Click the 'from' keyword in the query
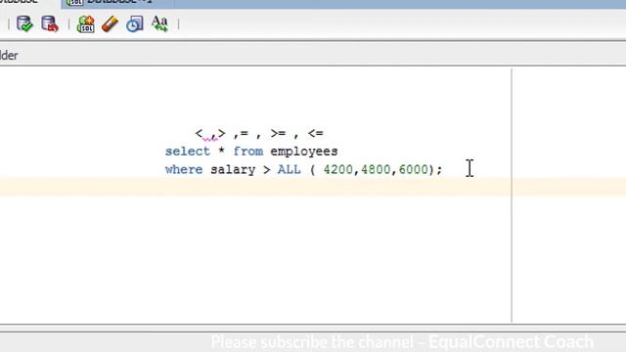Screen dimensions: 626x352 247,152
